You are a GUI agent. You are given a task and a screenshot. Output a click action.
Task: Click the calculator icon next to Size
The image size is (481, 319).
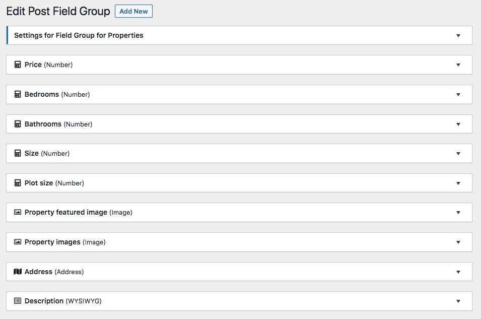pos(18,153)
